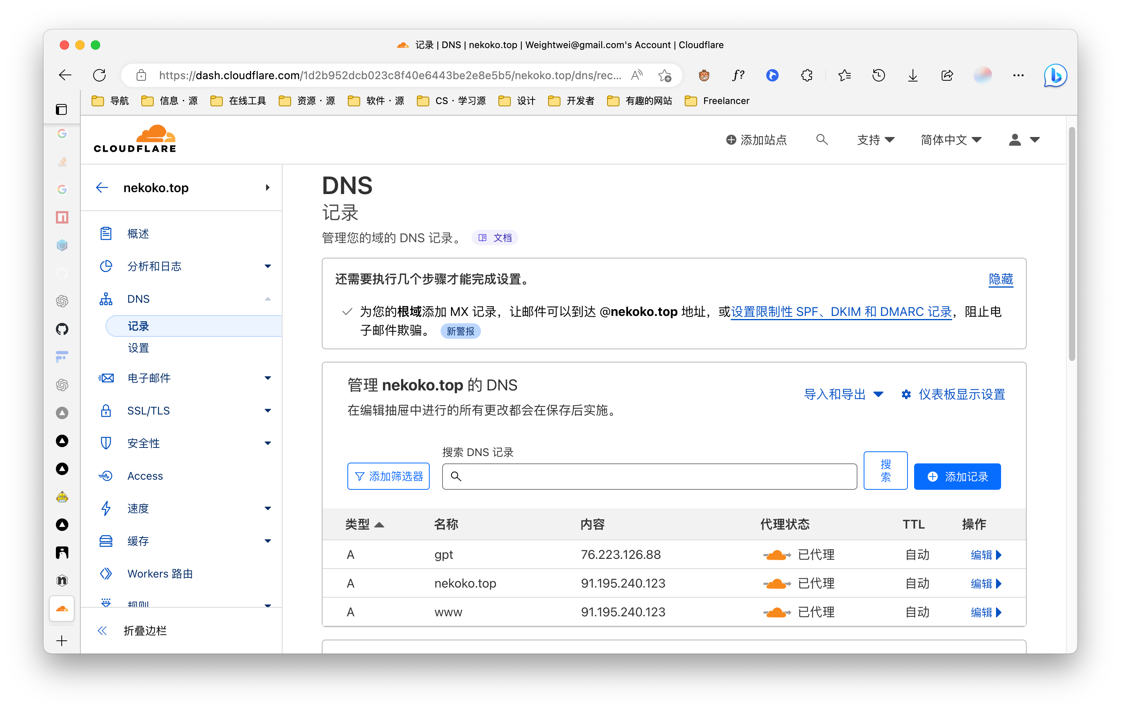Open GitHub icon in browser vertical tabs

click(x=62, y=329)
